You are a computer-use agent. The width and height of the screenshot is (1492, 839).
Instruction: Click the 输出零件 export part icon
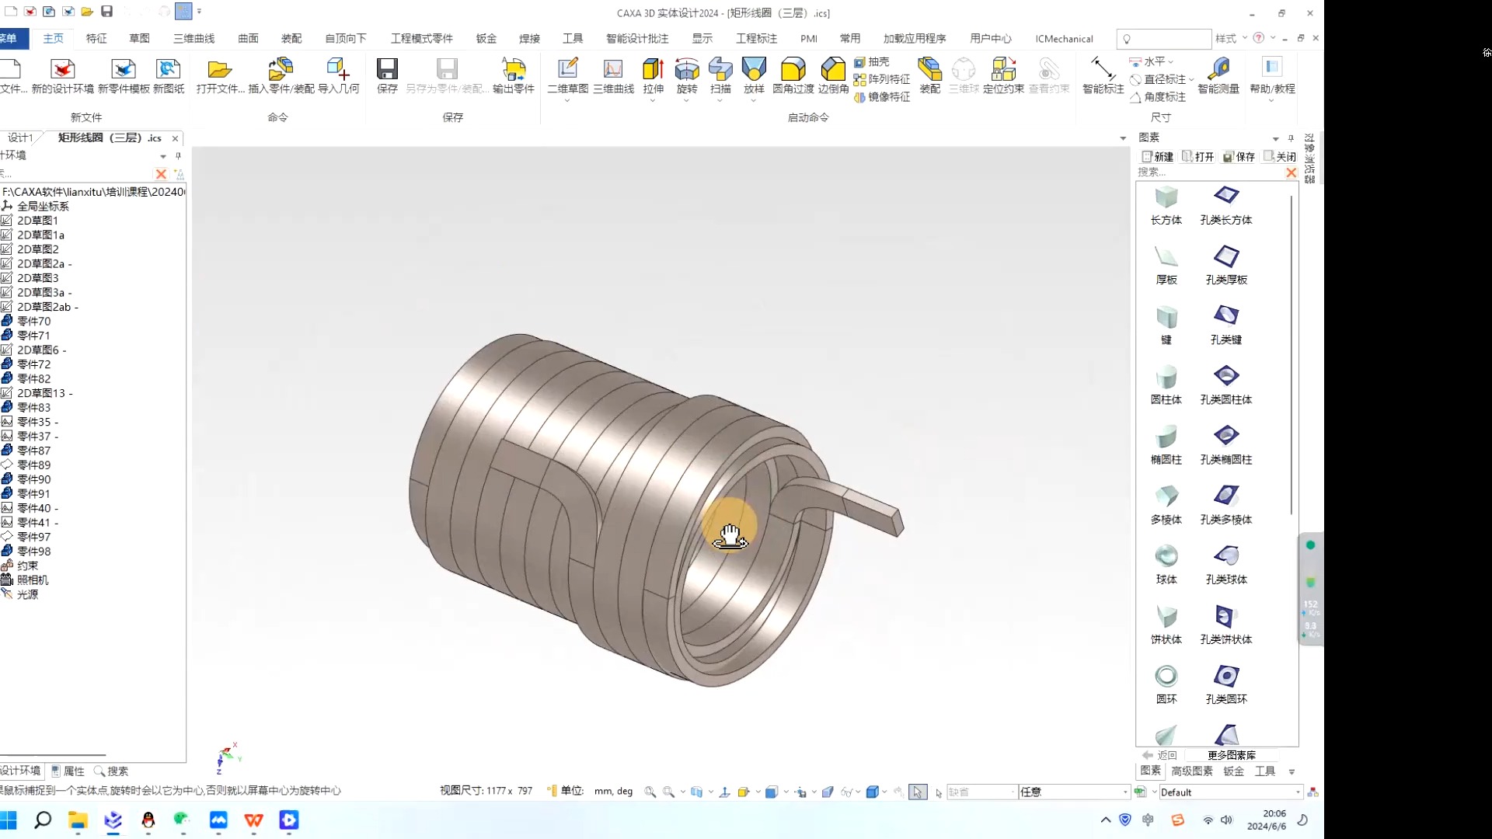(x=513, y=71)
